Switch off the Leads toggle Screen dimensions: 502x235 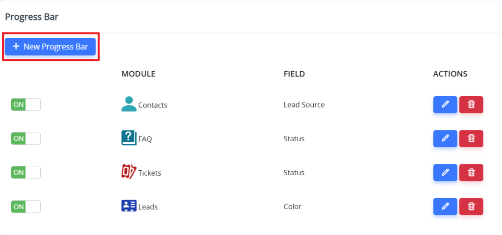click(25, 207)
